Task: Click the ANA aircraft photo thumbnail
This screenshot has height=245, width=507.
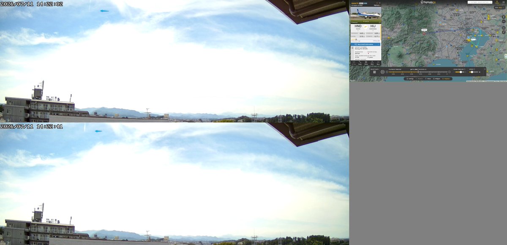Action: click(365, 15)
